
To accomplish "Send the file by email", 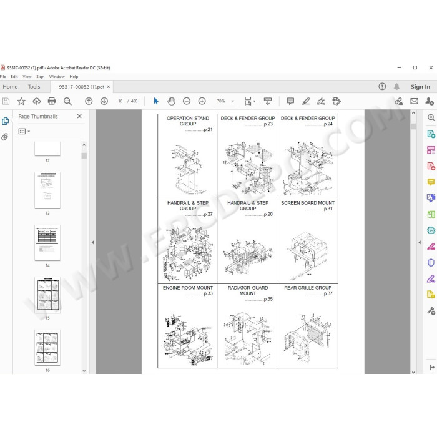I will [414, 101].
